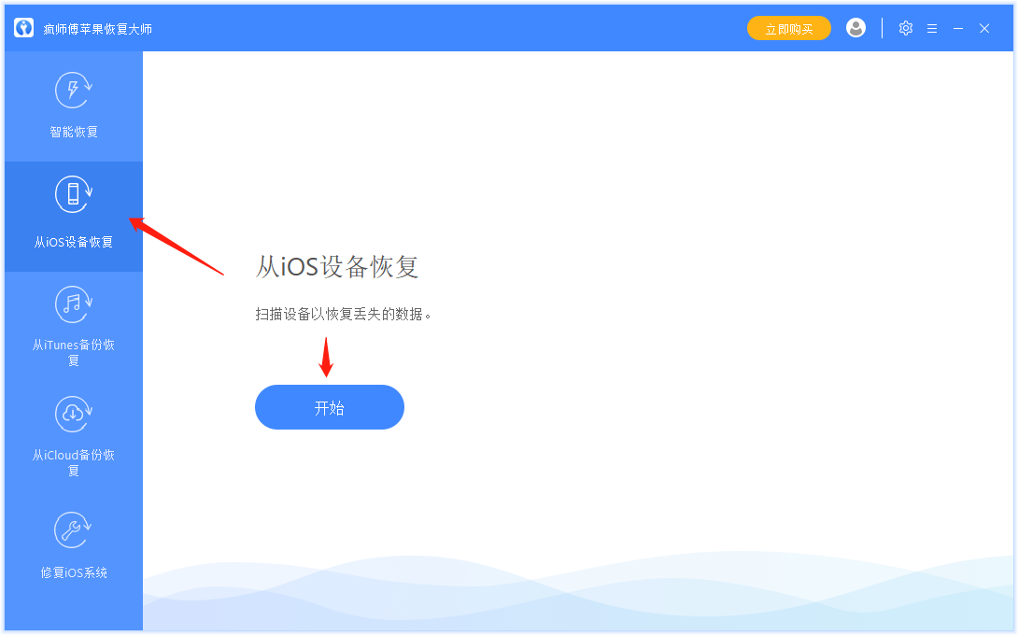Click 开始 to start scanning the device
This screenshot has height=635, width=1018.
(x=329, y=407)
